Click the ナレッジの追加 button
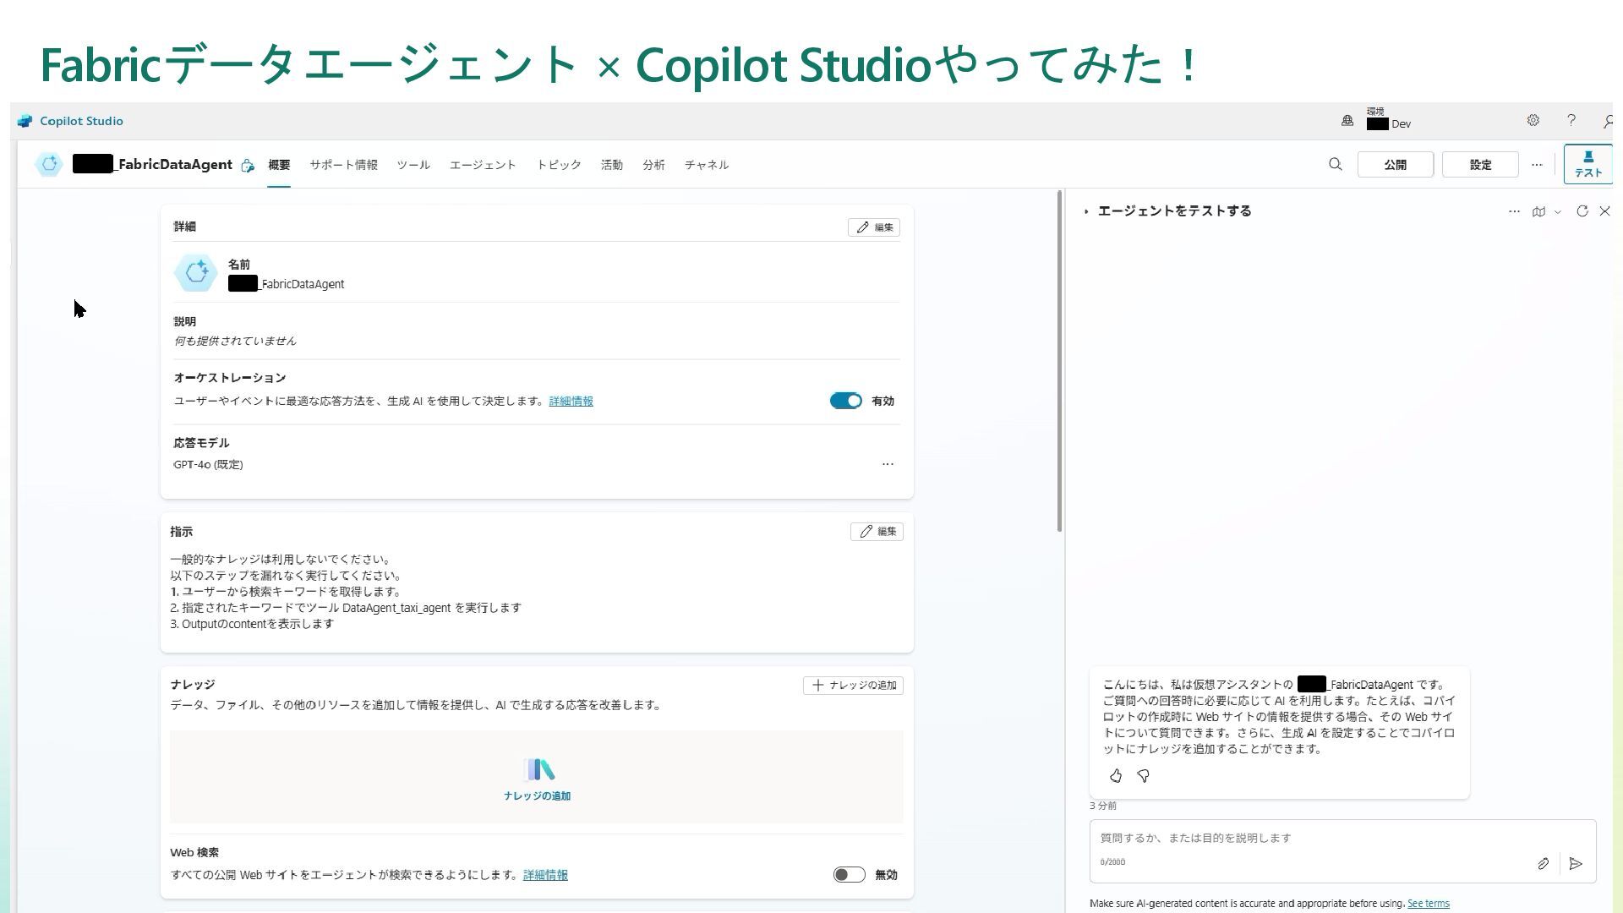Image resolution: width=1623 pixels, height=913 pixels. pos(853,686)
